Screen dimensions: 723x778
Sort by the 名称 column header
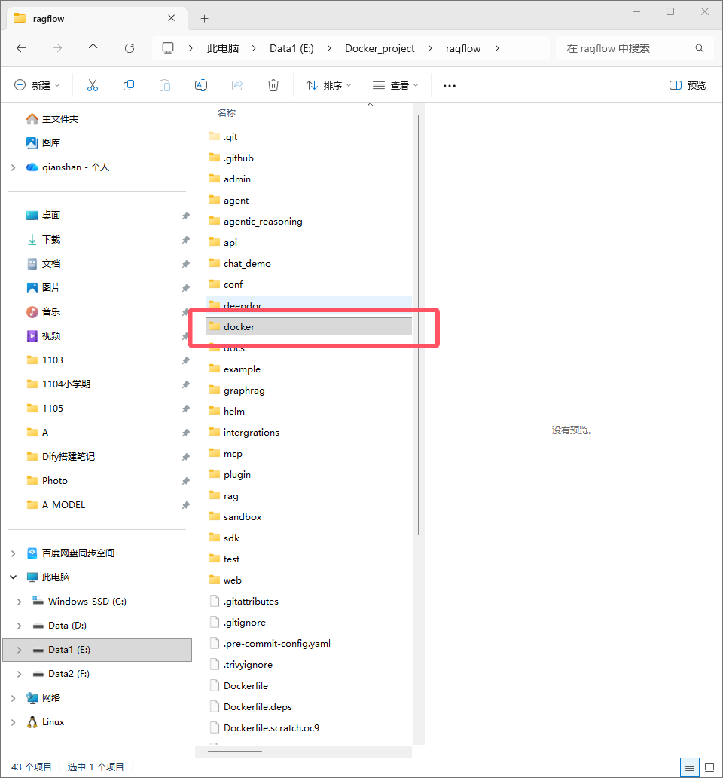pyautogui.click(x=227, y=112)
